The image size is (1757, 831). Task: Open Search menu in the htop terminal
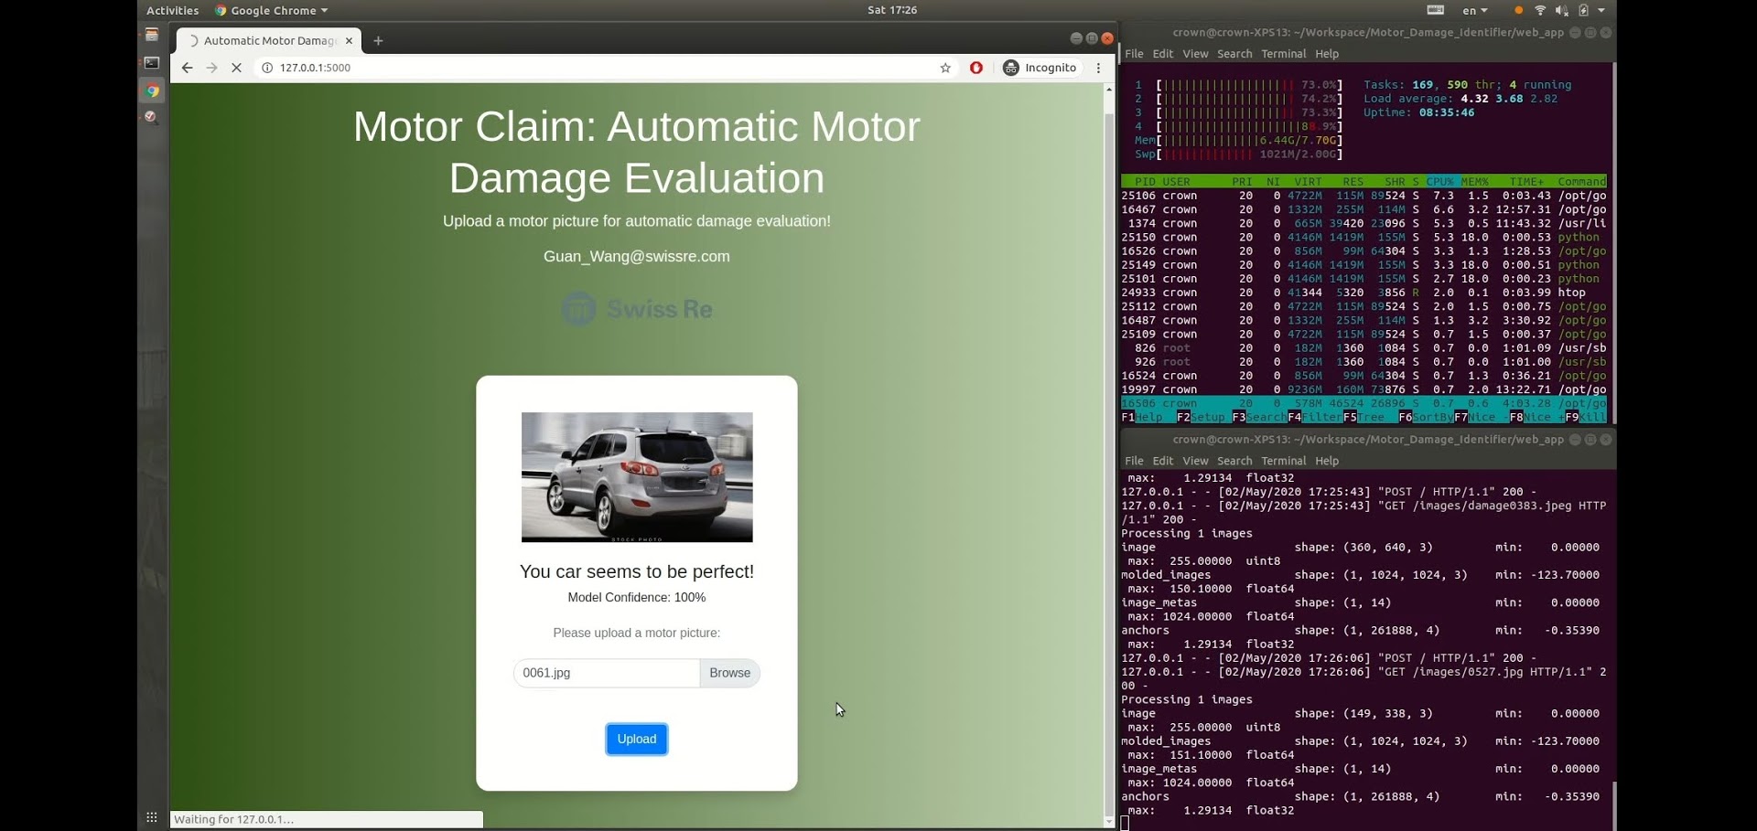(1234, 54)
